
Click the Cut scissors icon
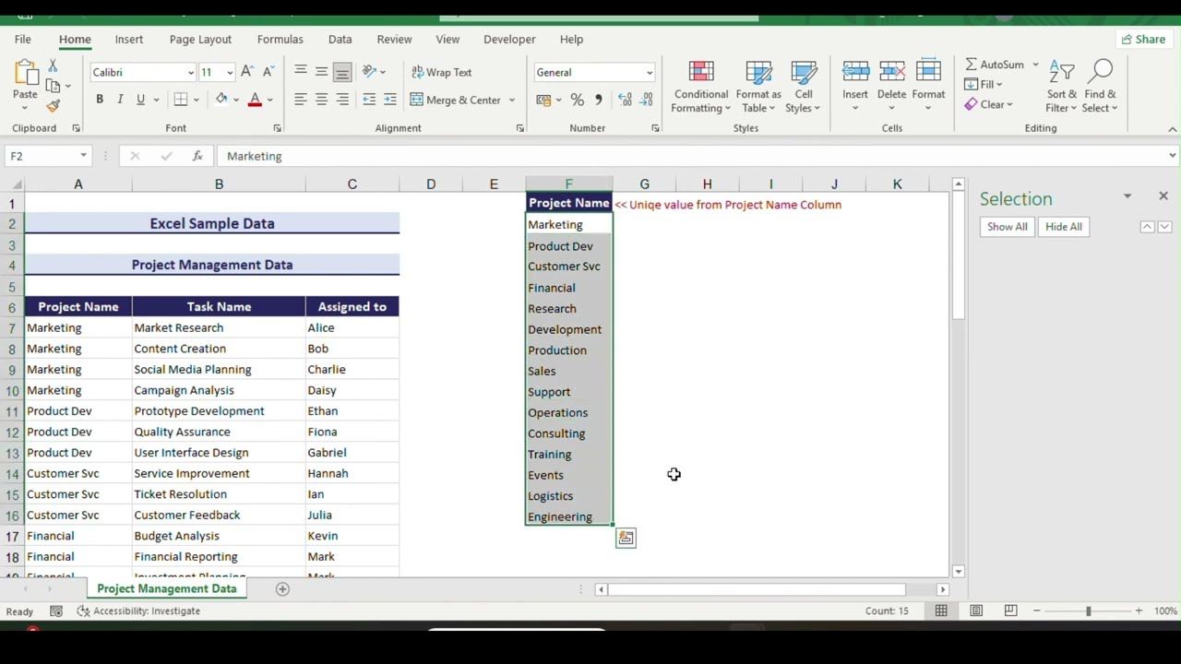53,65
